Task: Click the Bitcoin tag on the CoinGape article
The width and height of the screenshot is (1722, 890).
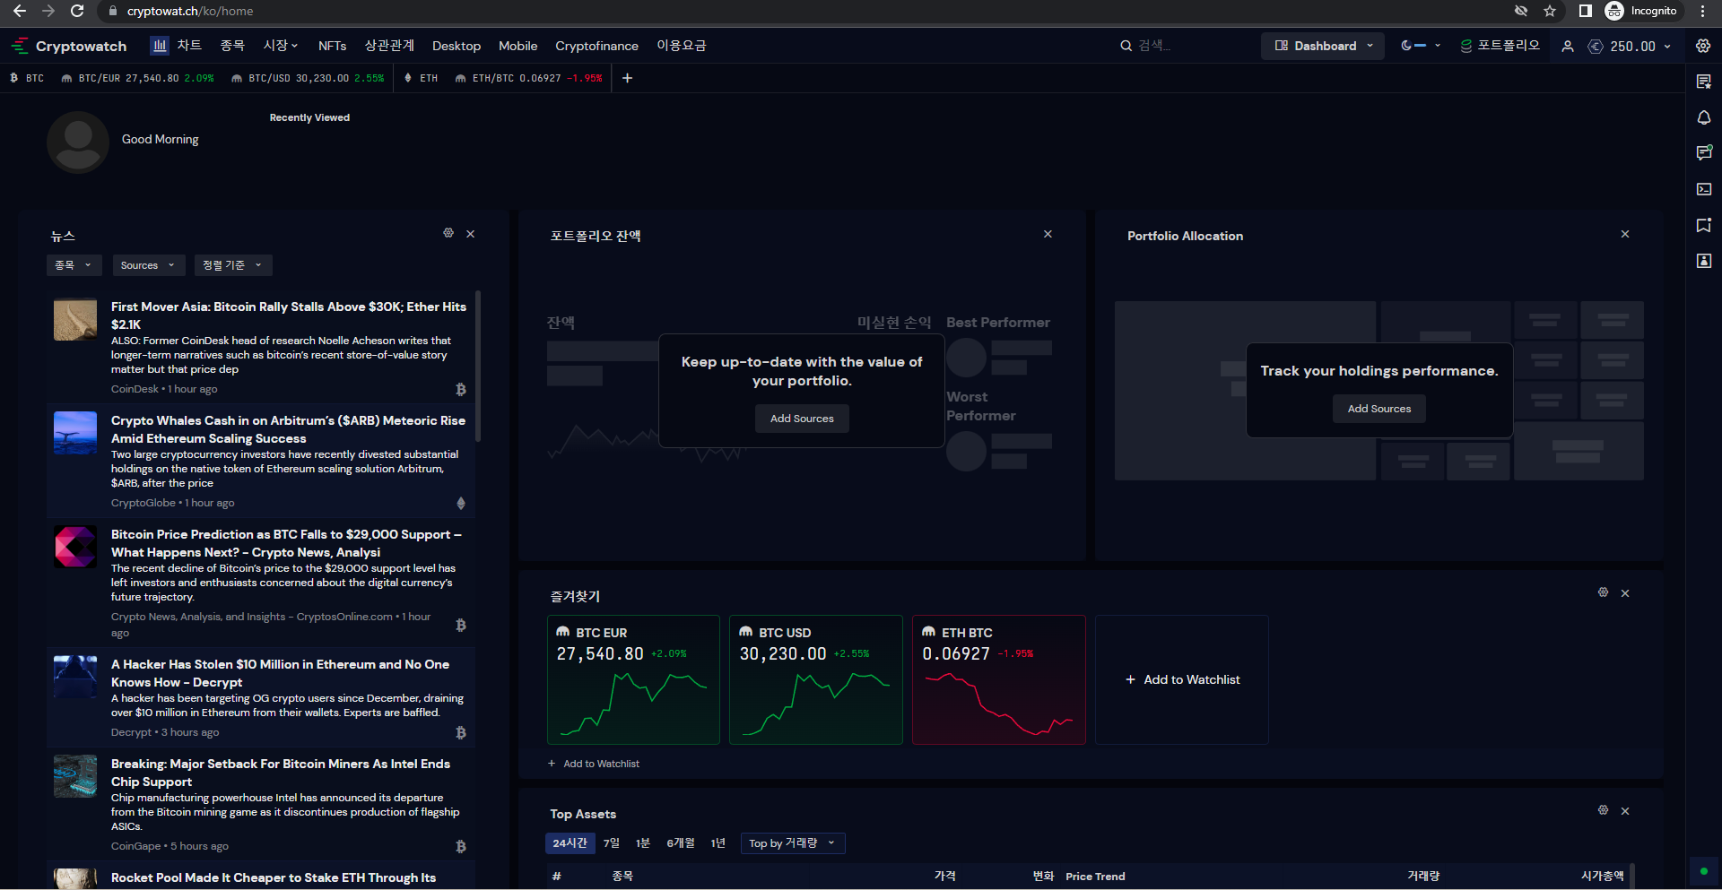Action: tap(461, 846)
